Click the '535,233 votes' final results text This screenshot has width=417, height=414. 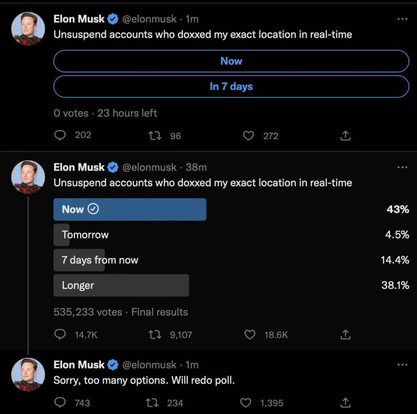tap(80, 312)
